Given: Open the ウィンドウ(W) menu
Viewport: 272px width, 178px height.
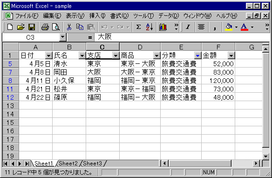Looking at the screenshot, I should [197, 16].
